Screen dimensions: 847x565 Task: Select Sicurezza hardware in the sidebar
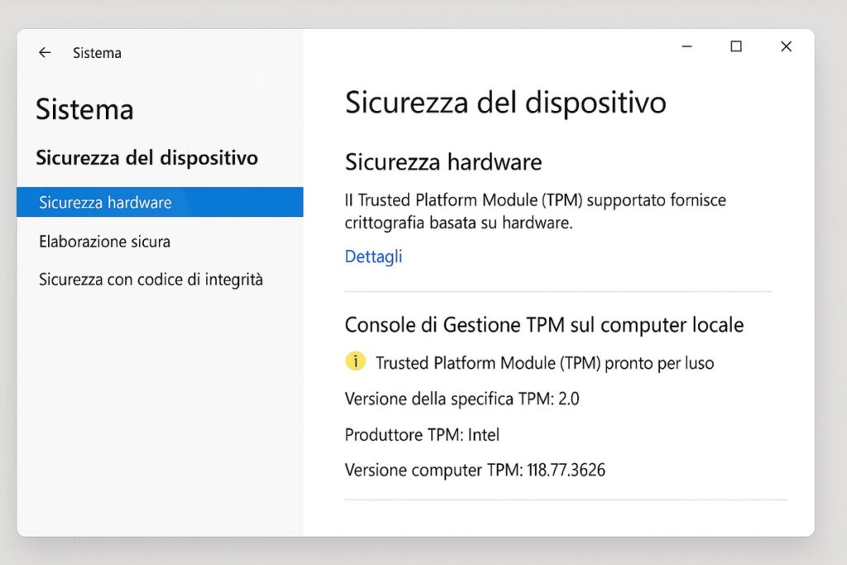click(x=105, y=203)
